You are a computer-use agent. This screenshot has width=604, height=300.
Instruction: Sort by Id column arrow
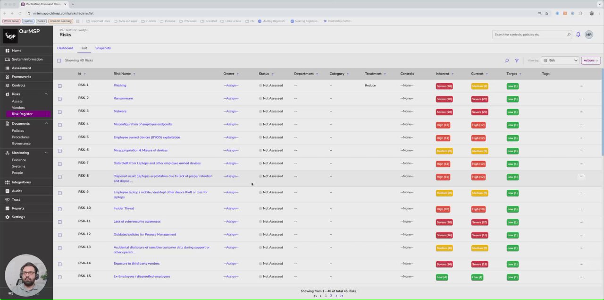[84, 74]
